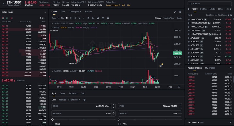
Task: Enable TP/SL checkbox on sell side
Action: tap(119, 124)
